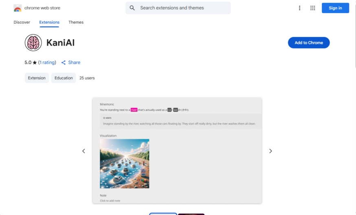The height and width of the screenshot is (215, 356).
Task: Open the 1 rating link
Action: pyautogui.click(x=47, y=62)
